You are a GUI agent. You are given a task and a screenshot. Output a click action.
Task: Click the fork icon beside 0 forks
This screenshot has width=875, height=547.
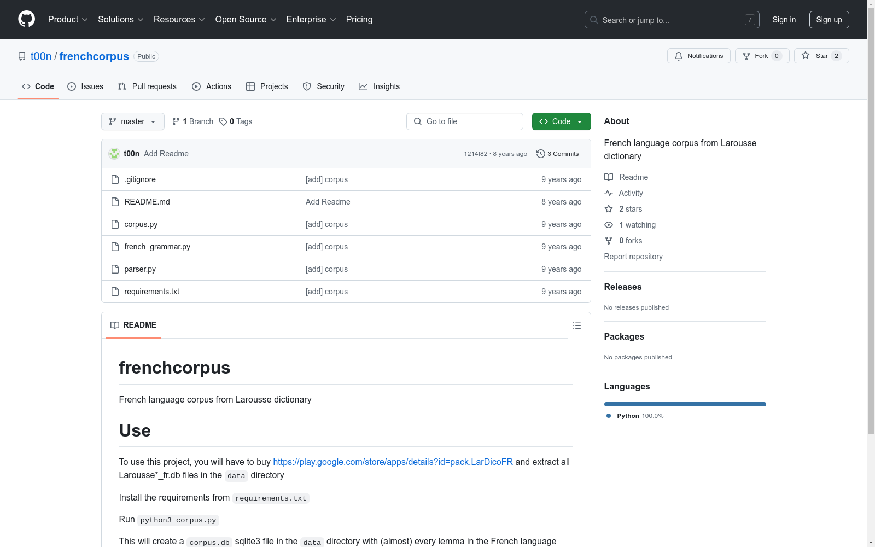pyautogui.click(x=609, y=241)
